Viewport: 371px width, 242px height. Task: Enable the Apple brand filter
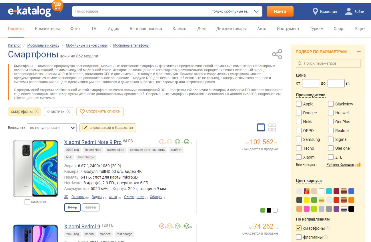pyautogui.click(x=299, y=104)
